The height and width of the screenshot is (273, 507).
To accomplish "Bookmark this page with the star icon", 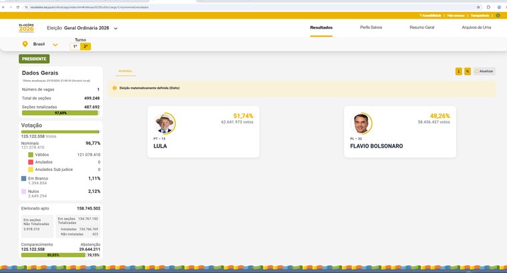I will (478, 7).
